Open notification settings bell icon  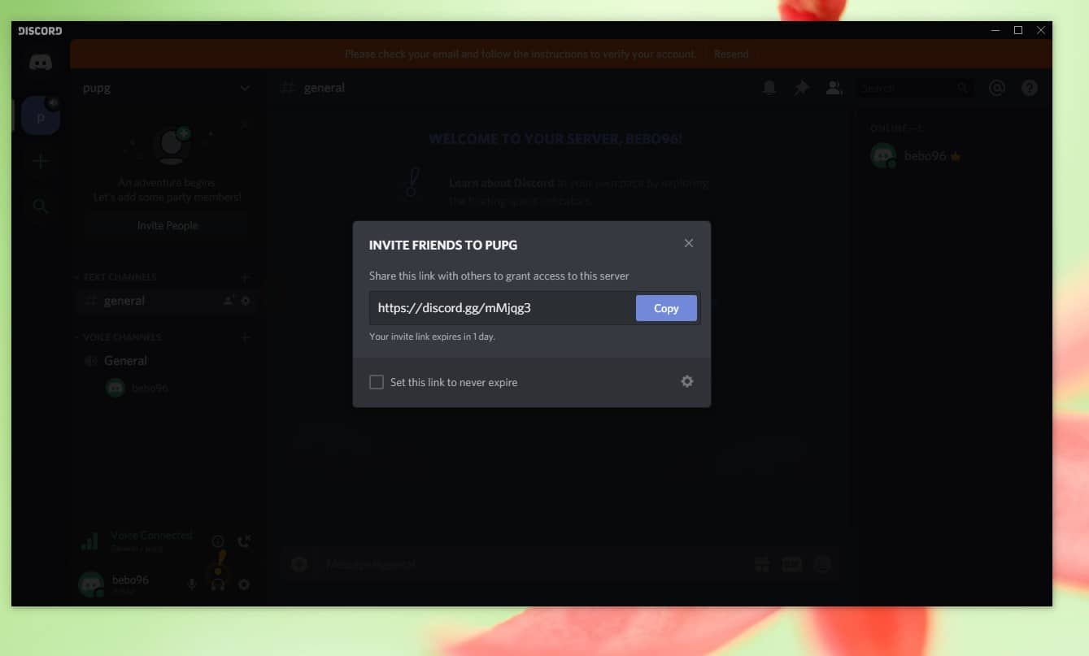[769, 88]
